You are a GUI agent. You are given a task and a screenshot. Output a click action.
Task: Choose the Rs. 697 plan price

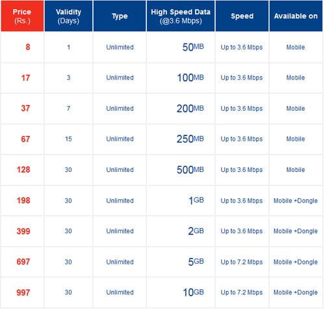click(23, 262)
